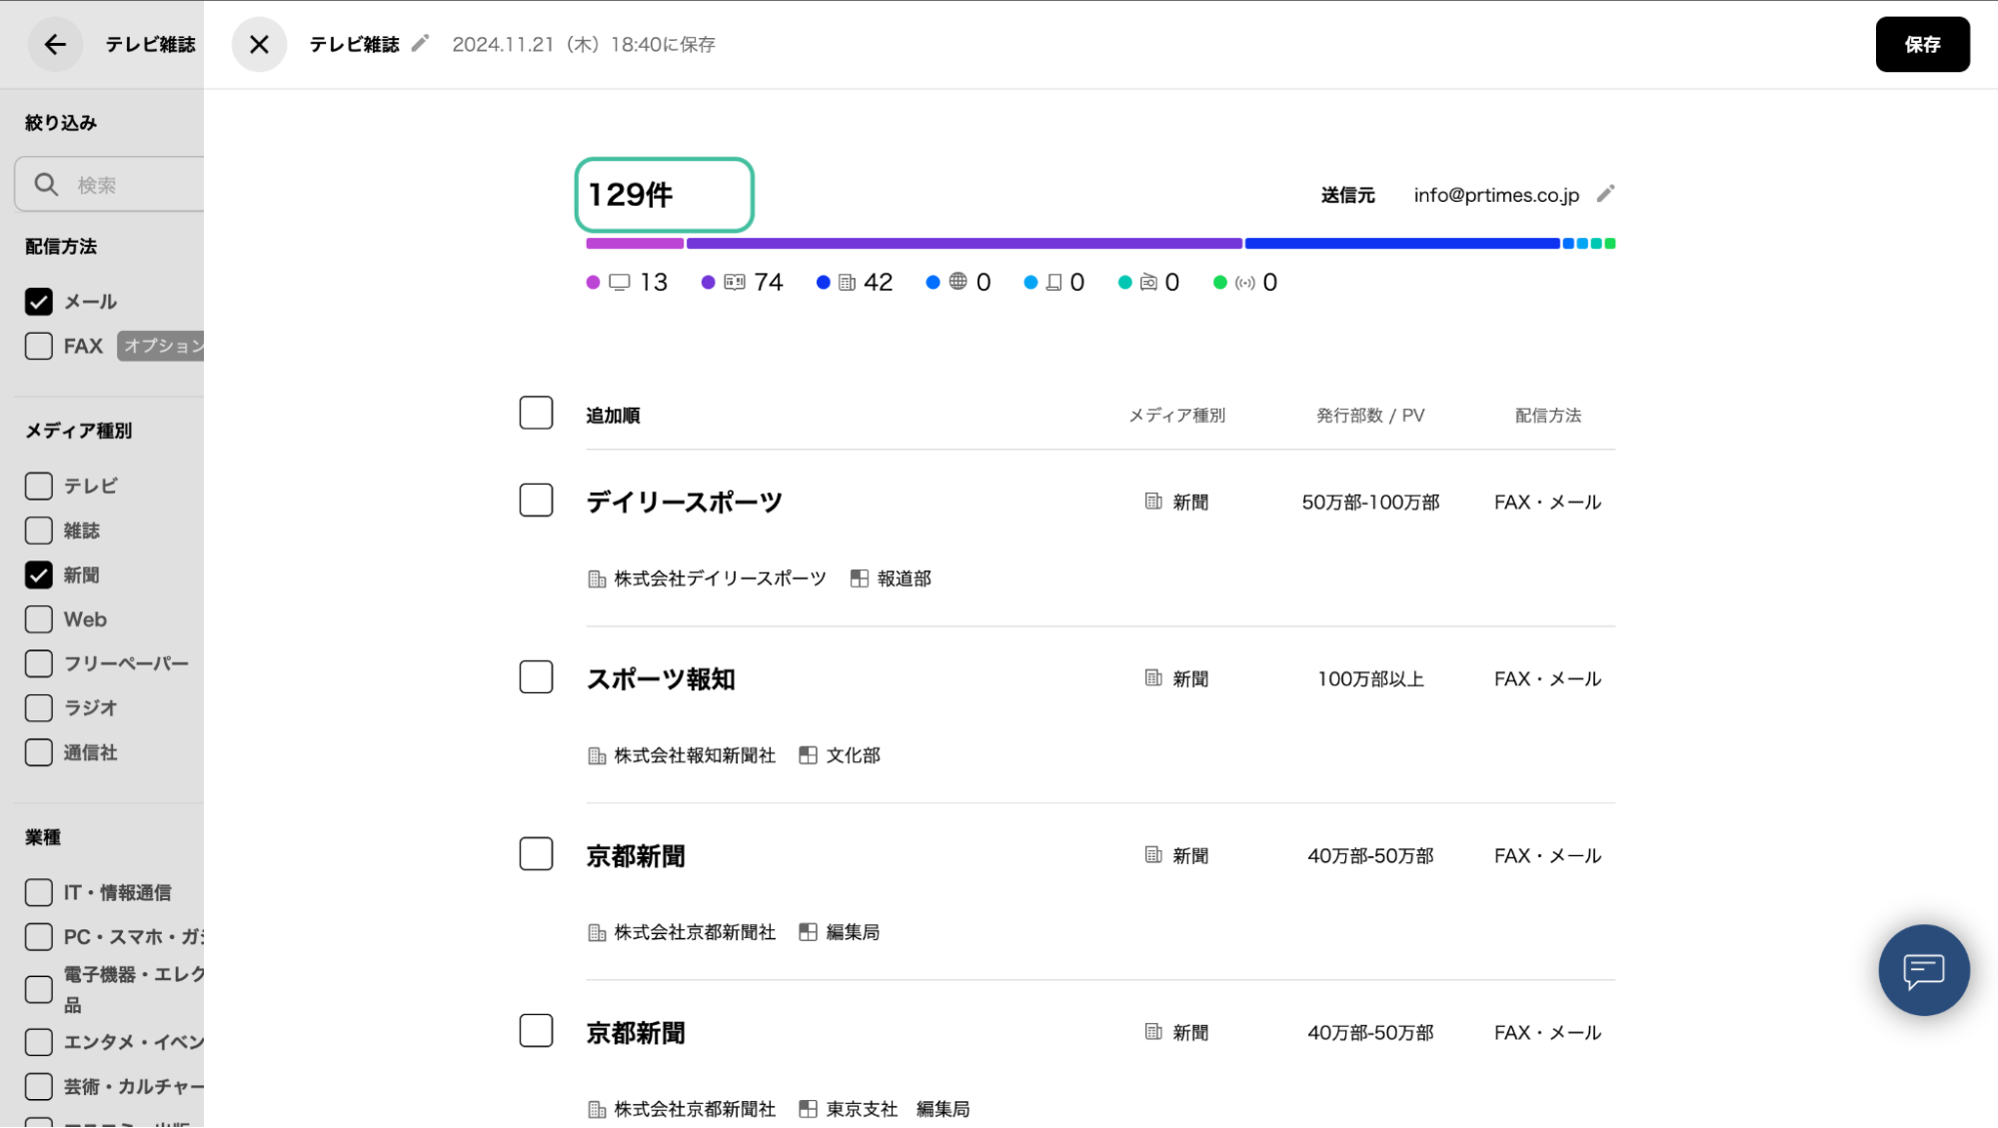This screenshot has width=1998, height=1128.
Task: Check the 電子機器 industry filter
Action: [39, 989]
